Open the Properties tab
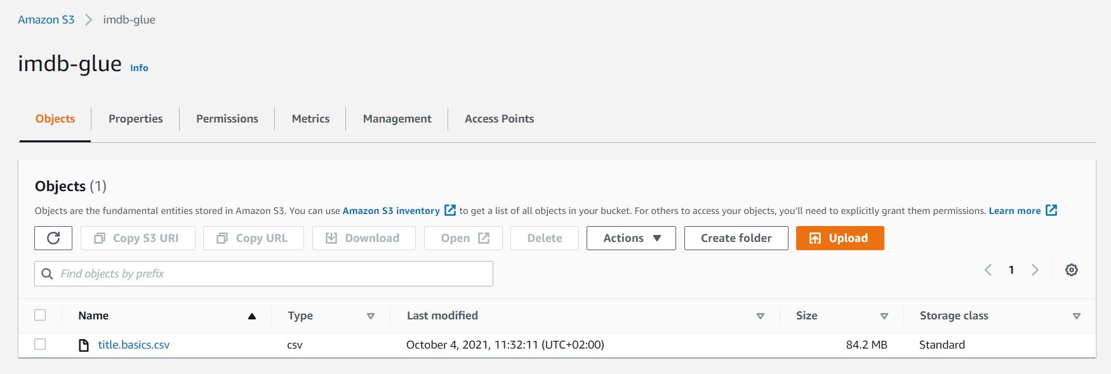This screenshot has width=1111, height=374. point(136,119)
